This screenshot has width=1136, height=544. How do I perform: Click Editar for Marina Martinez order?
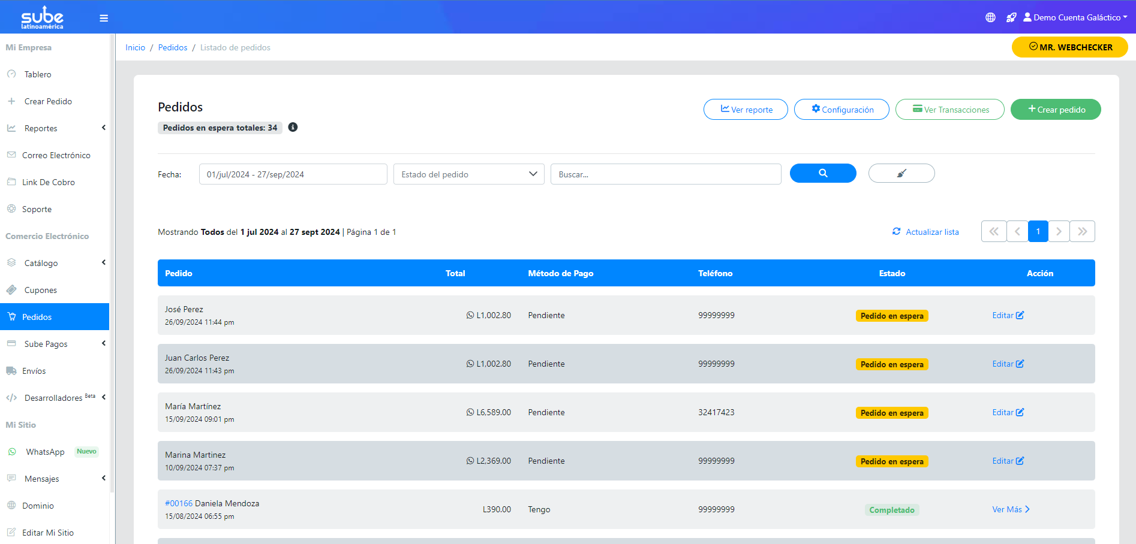(1008, 461)
